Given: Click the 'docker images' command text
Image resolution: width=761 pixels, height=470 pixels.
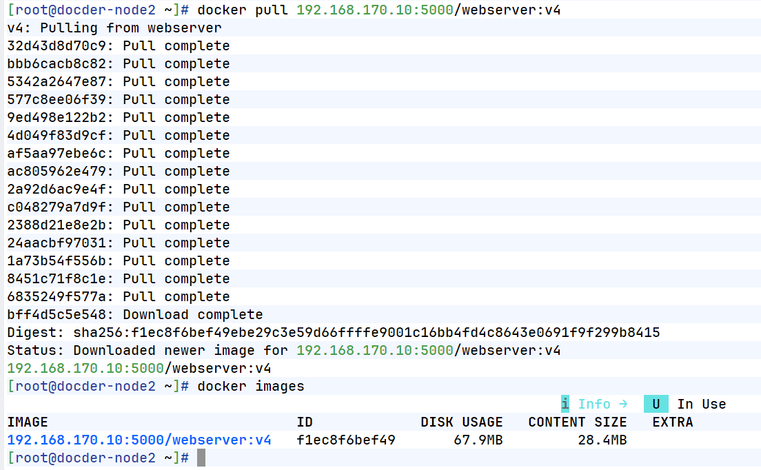Looking at the screenshot, I should tap(250, 387).
